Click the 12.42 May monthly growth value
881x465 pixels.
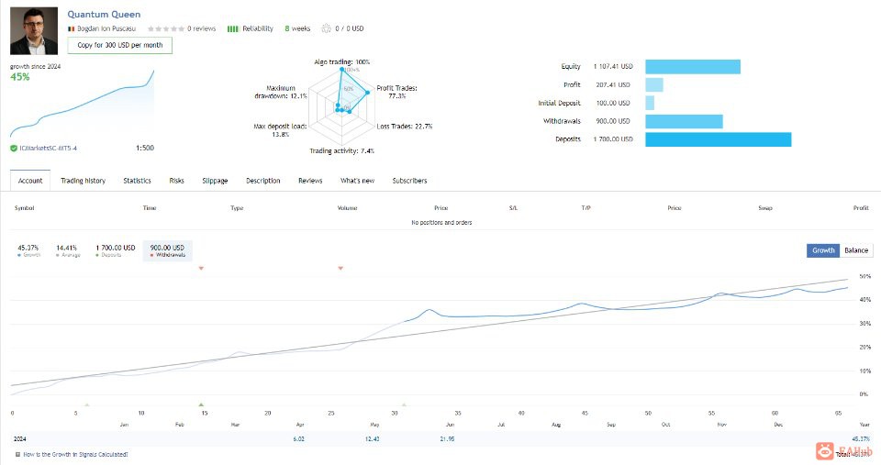[x=372, y=439]
